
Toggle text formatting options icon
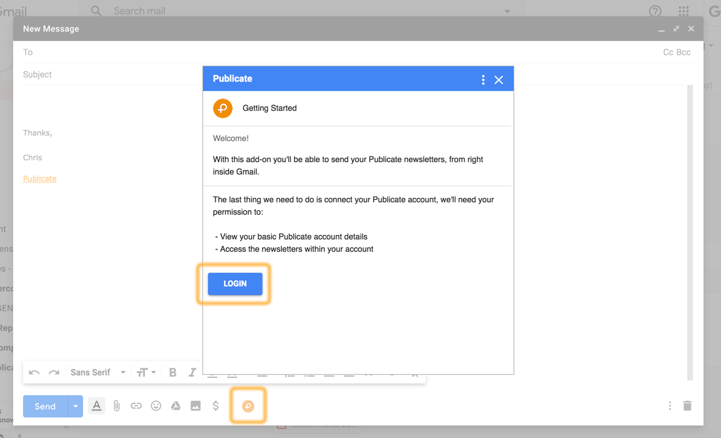click(x=97, y=406)
